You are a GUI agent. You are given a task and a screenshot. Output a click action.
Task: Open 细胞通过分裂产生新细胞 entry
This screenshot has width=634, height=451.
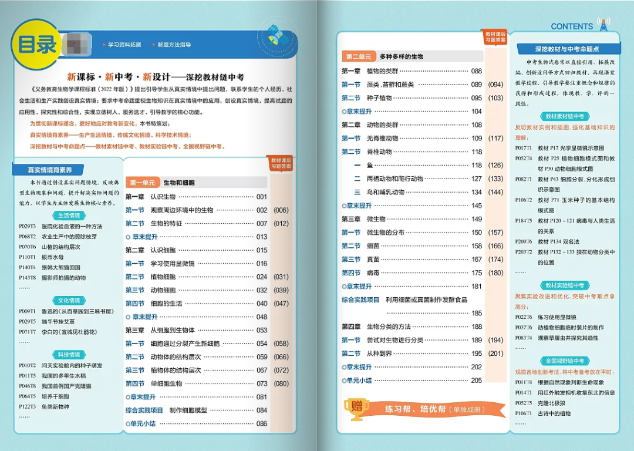coord(196,344)
